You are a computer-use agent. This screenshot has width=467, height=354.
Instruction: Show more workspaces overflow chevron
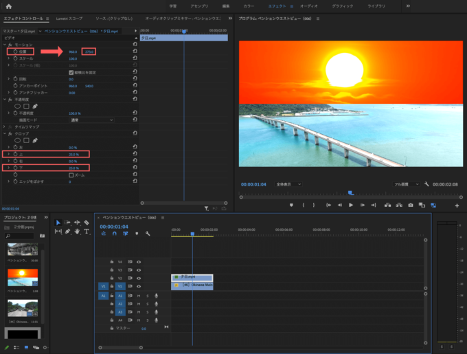(x=408, y=6)
